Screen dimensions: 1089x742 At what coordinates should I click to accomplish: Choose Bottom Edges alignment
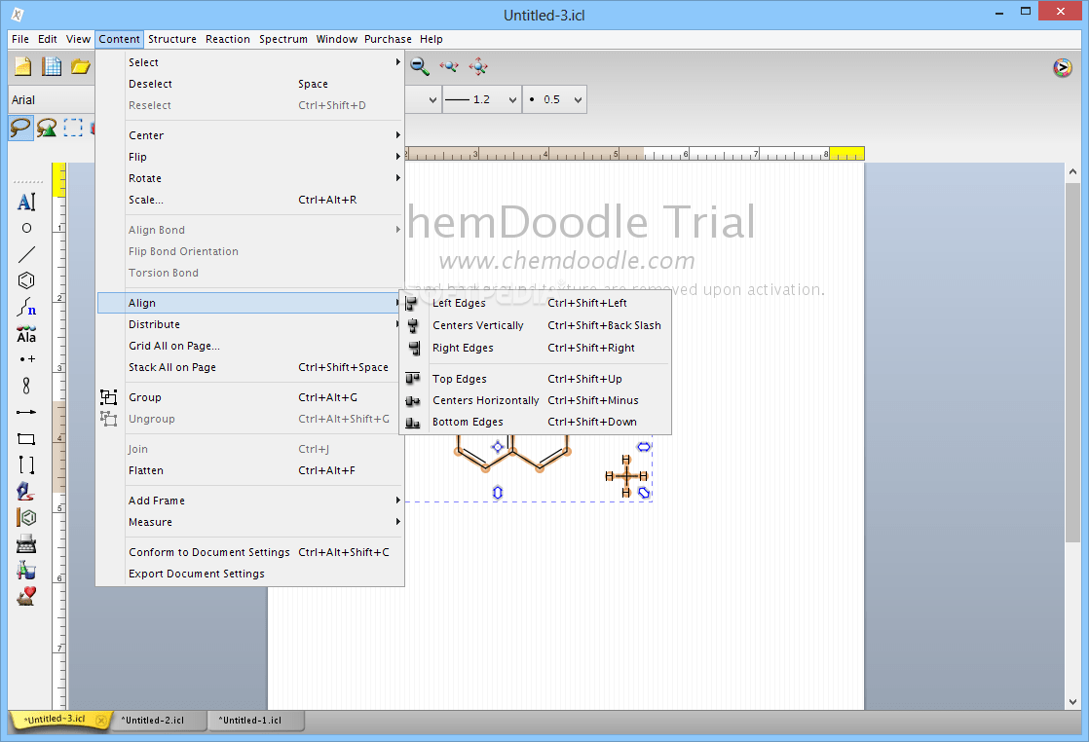(536, 422)
